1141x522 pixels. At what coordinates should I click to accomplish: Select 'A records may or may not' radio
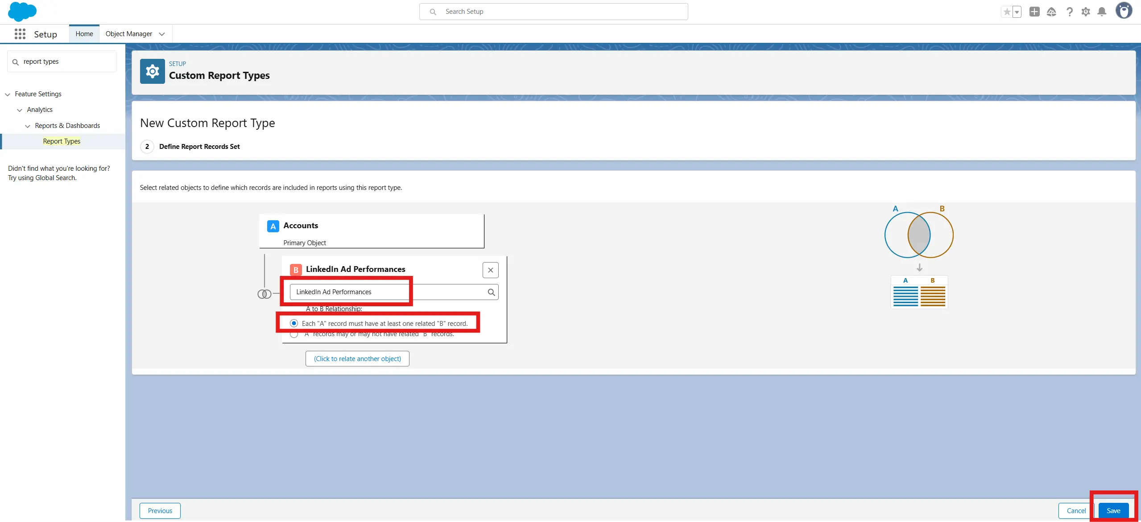click(x=294, y=334)
